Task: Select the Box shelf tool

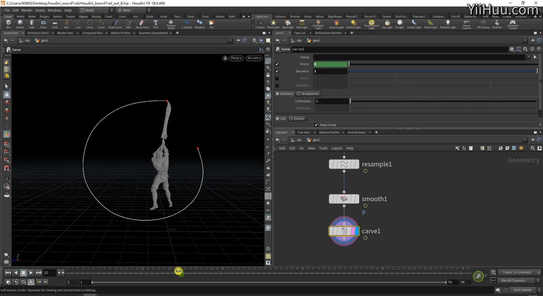Action: 8,24
